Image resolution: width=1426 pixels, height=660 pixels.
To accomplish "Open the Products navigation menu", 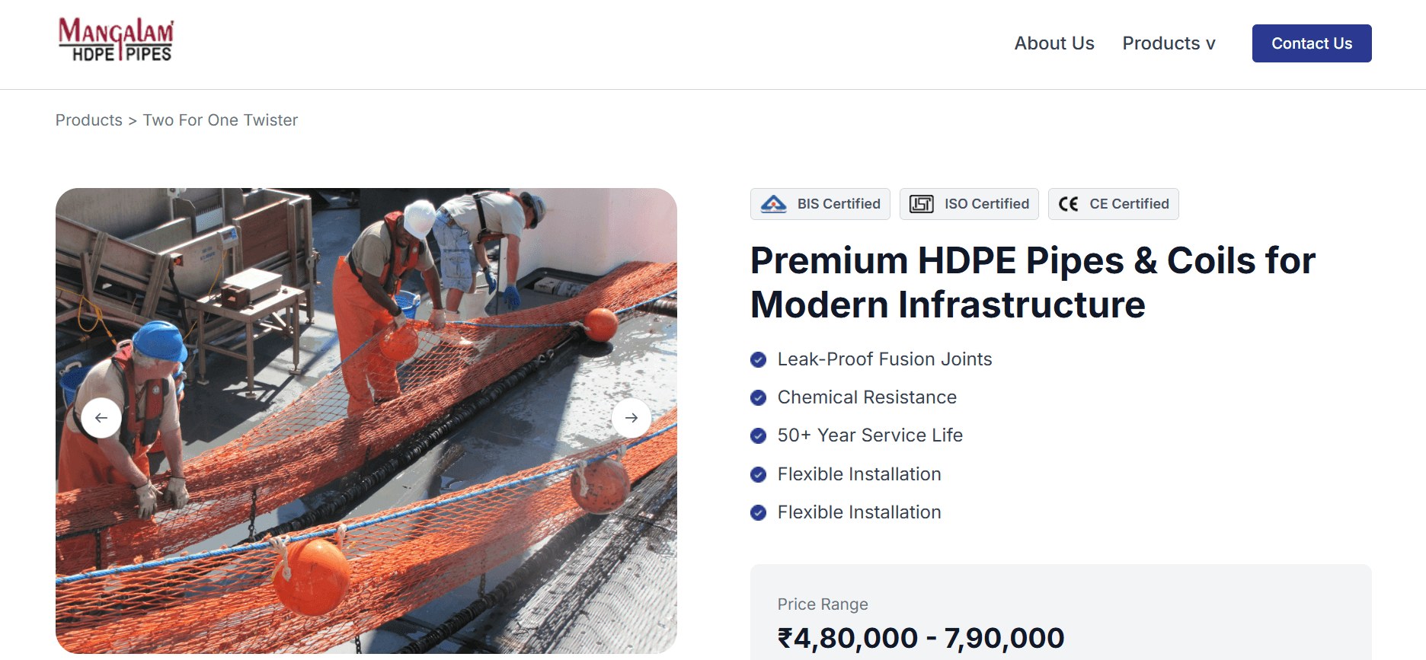I will pyautogui.click(x=1160, y=43).
